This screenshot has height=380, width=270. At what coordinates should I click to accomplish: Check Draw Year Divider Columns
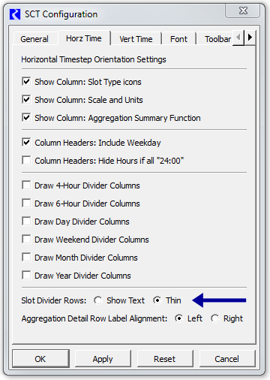point(26,276)
